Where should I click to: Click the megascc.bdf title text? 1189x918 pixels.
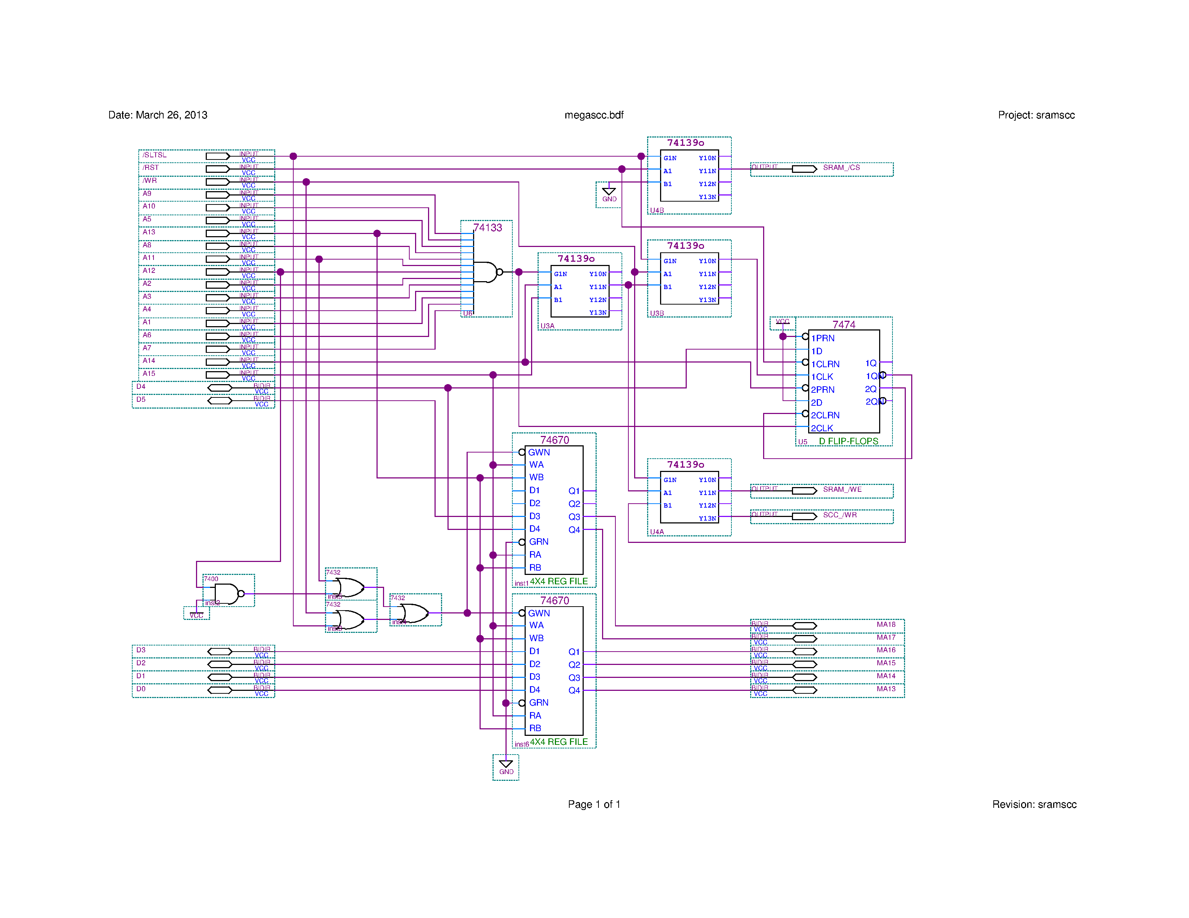coord(594,115)
